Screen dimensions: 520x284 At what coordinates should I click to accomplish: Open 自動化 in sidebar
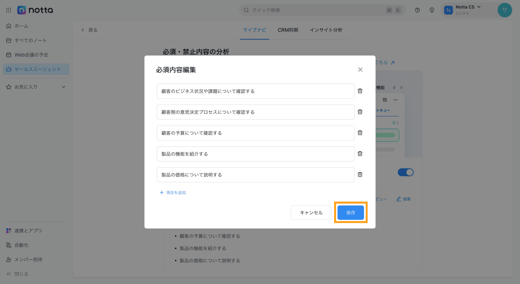coord(36,245)
